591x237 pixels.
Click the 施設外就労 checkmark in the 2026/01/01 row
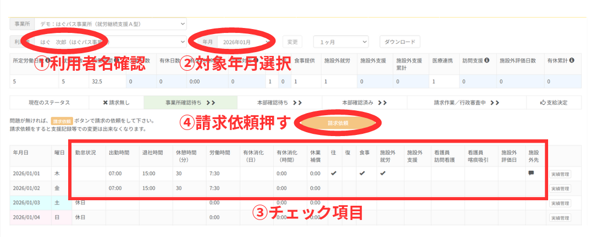[x=383, y=173]
